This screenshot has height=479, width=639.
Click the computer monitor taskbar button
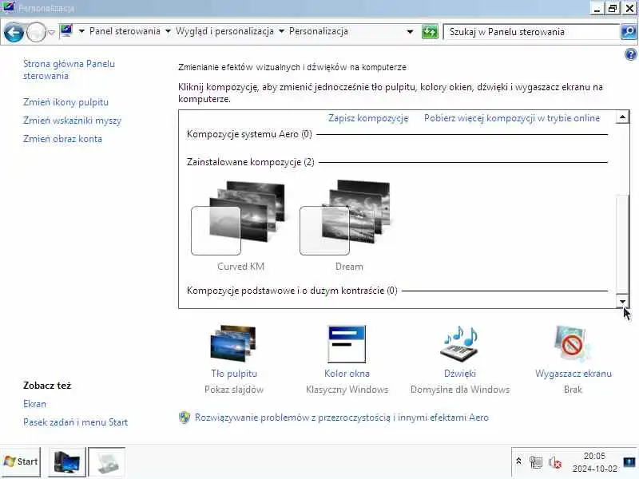tap(67, 462)
